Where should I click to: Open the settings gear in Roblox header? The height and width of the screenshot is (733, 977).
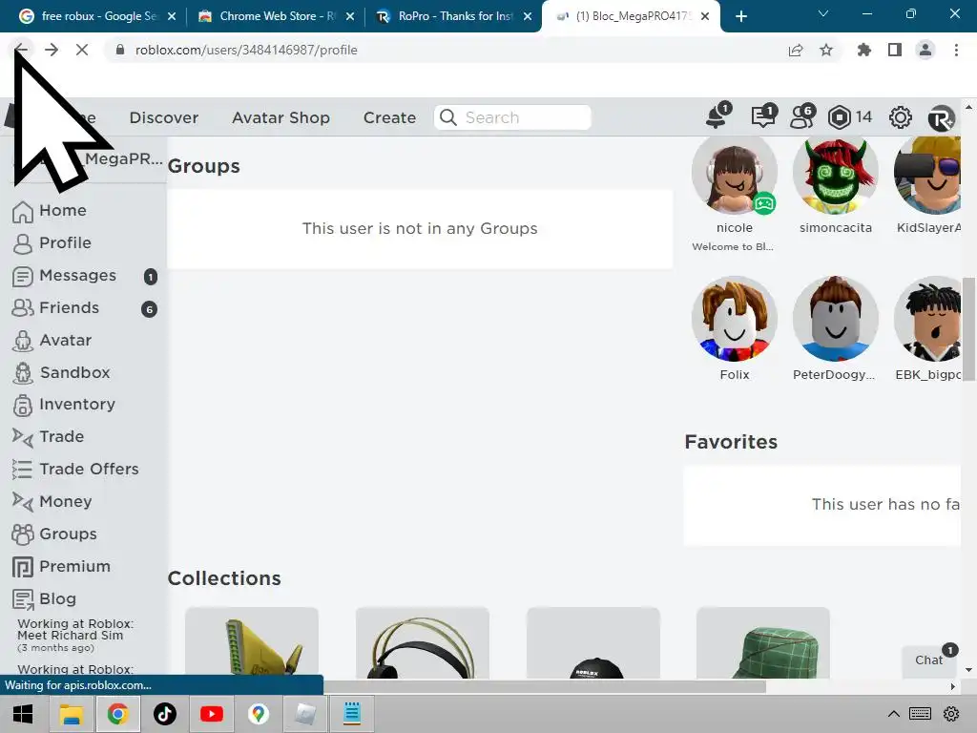(x=900, y=117)
